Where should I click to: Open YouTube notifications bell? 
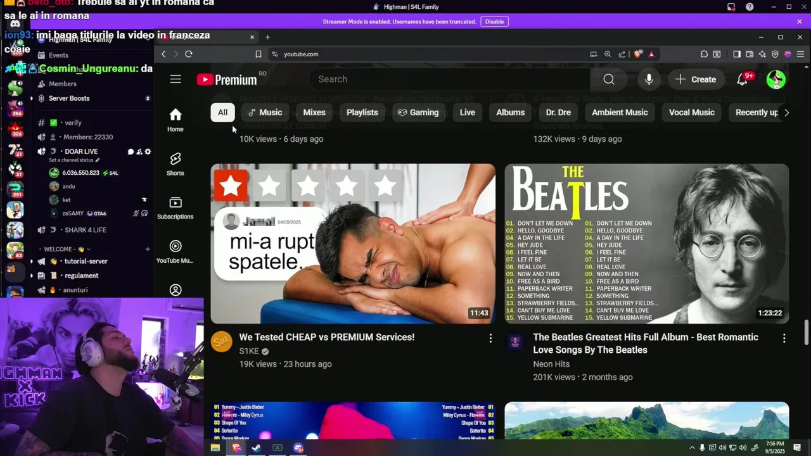[x=743, y=79]
